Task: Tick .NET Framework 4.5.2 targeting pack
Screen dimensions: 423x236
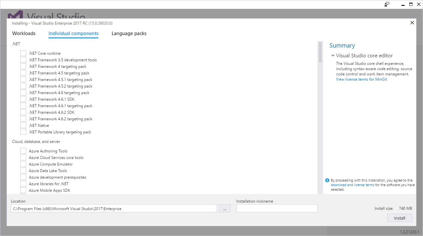Action: click(23, 86)
